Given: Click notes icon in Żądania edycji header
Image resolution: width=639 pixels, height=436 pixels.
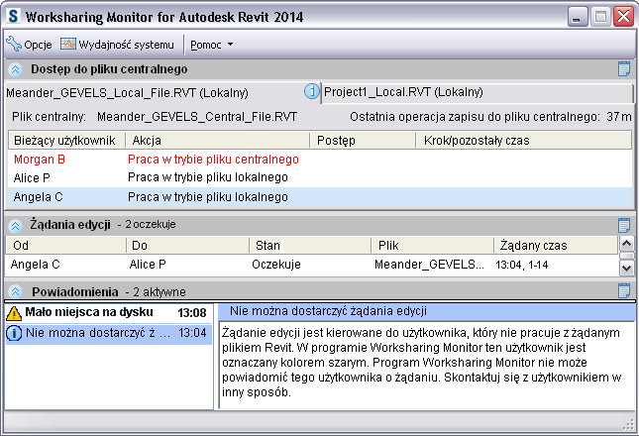Looking at the screenshot, I should 624,225.
